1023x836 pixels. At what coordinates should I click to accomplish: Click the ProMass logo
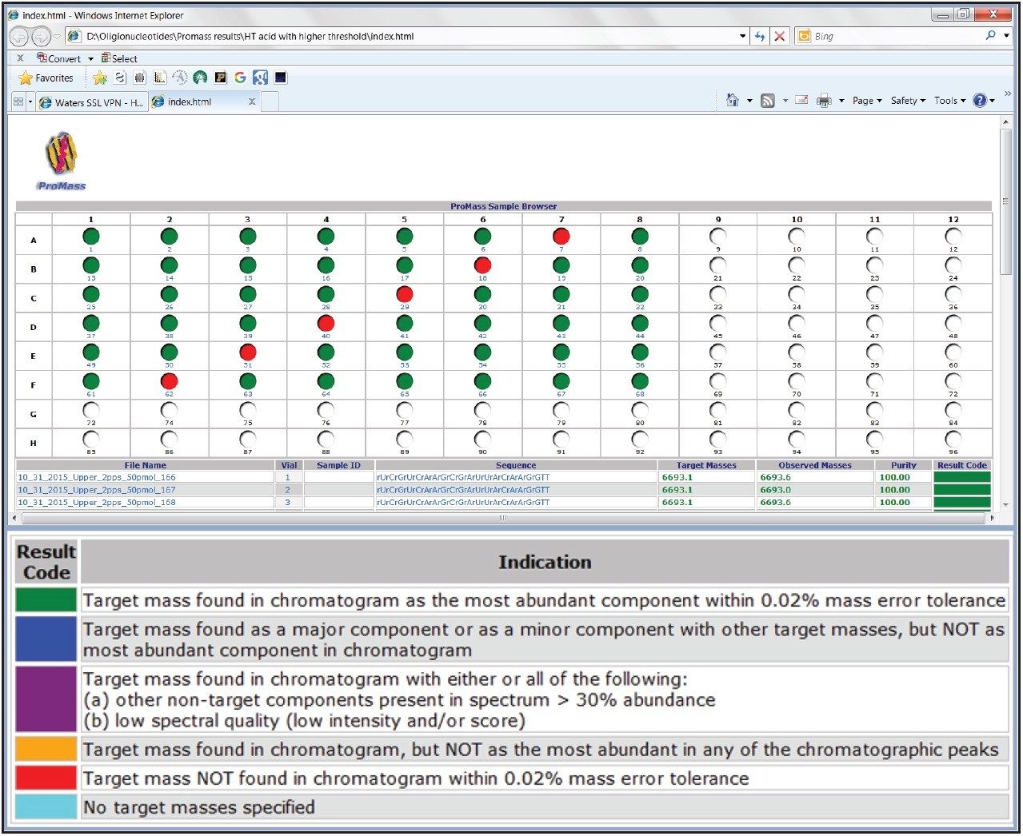pos(61,161)
